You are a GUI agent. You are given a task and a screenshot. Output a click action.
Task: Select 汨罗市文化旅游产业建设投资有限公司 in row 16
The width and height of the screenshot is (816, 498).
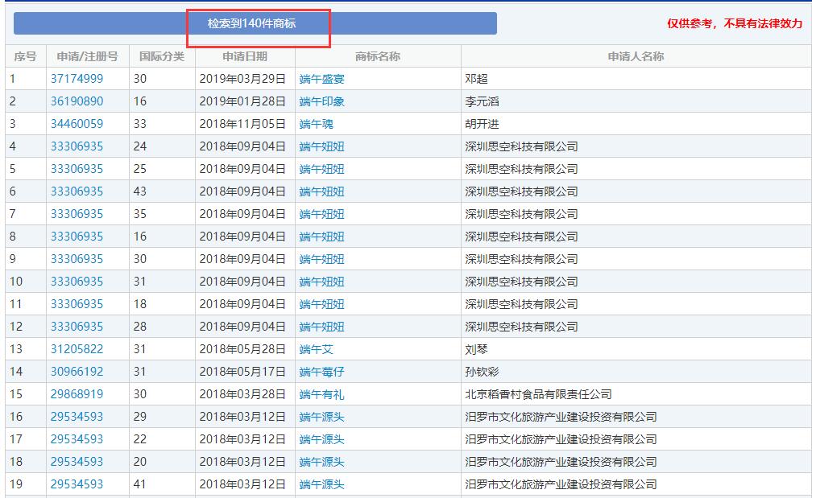pyautogui.click(x=561, y=417)
